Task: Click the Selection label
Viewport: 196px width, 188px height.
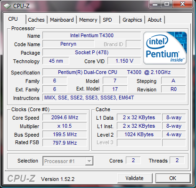Action: (x=28, y=161)
